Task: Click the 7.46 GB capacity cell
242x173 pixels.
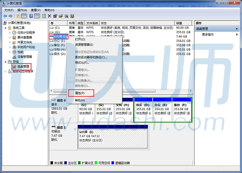Action: (181, 36)
